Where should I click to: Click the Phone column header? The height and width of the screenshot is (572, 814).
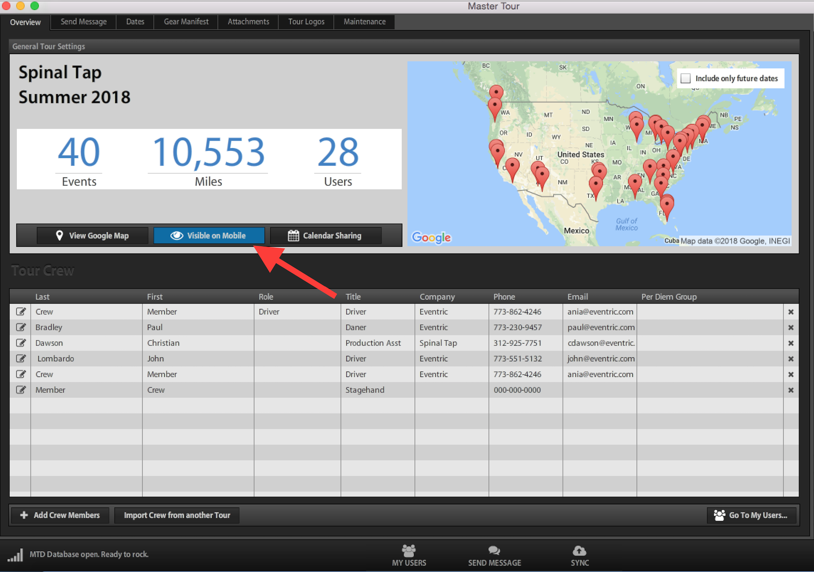coord(526,297)
